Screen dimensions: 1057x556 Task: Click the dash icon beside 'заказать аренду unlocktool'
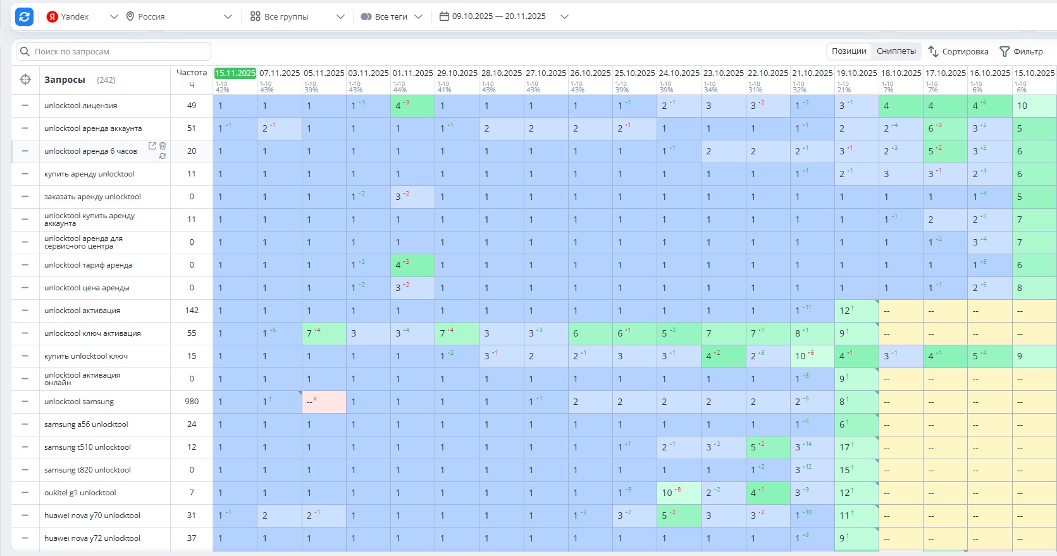[x=25, y=197]
